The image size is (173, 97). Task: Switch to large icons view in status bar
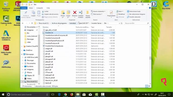click(149, 86)
